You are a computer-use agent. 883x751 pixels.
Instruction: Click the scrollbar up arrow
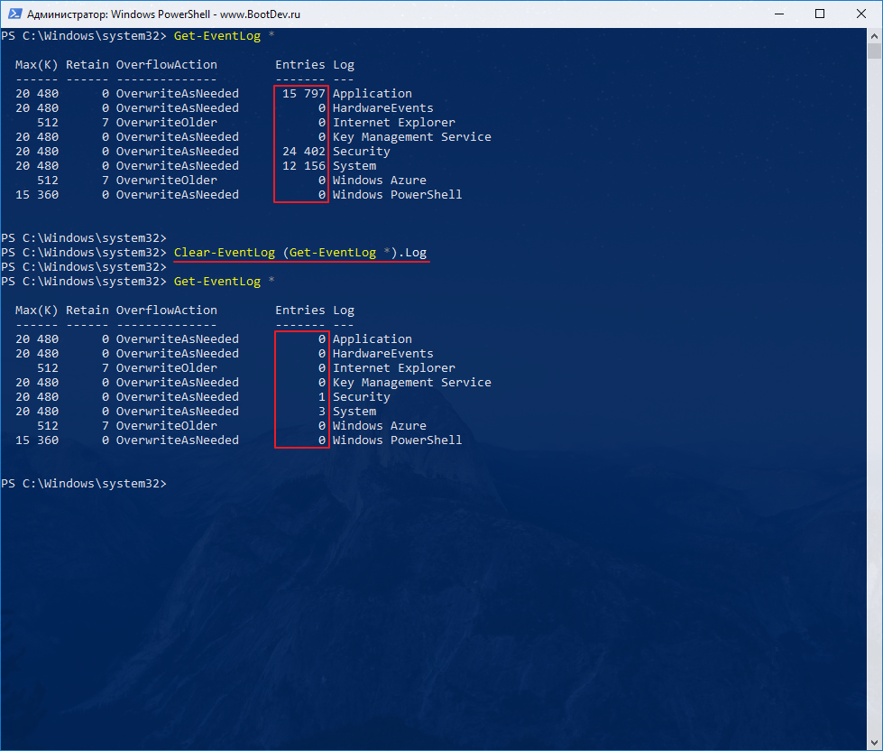pyautogui.click(x=874, y=35)
